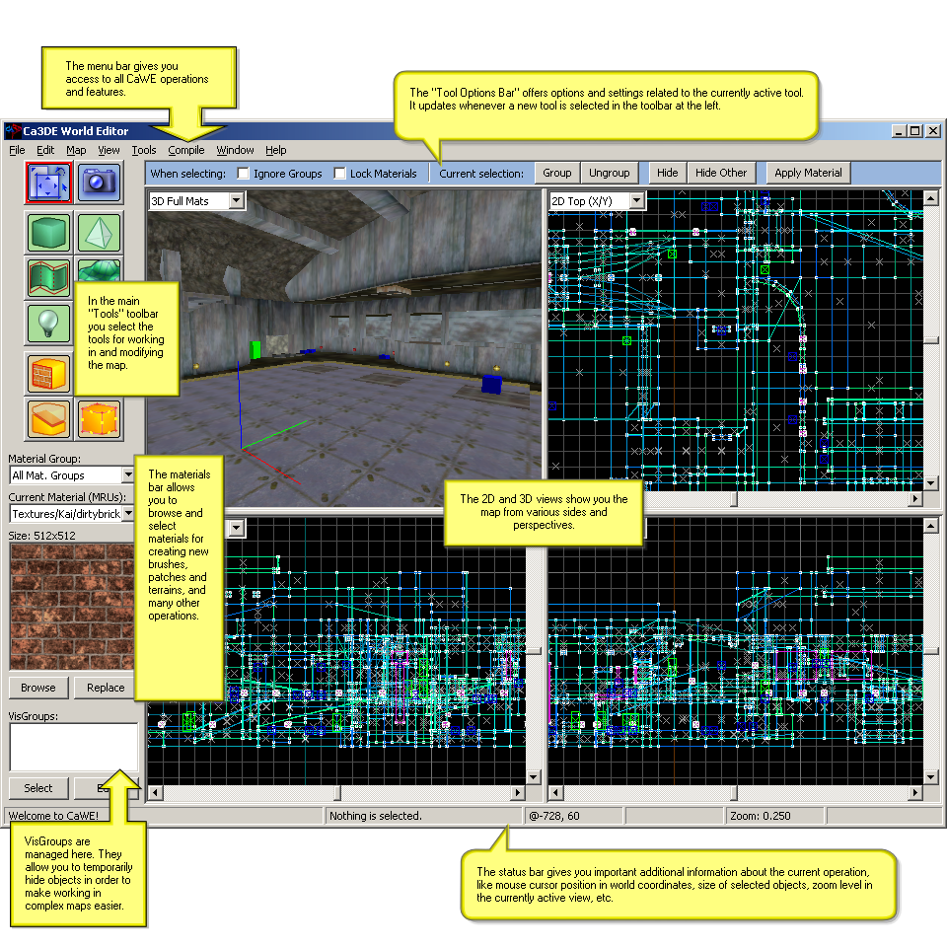Screen dimensions: 947x947
Task: Open the Map menu
Action: click(76, 150)
